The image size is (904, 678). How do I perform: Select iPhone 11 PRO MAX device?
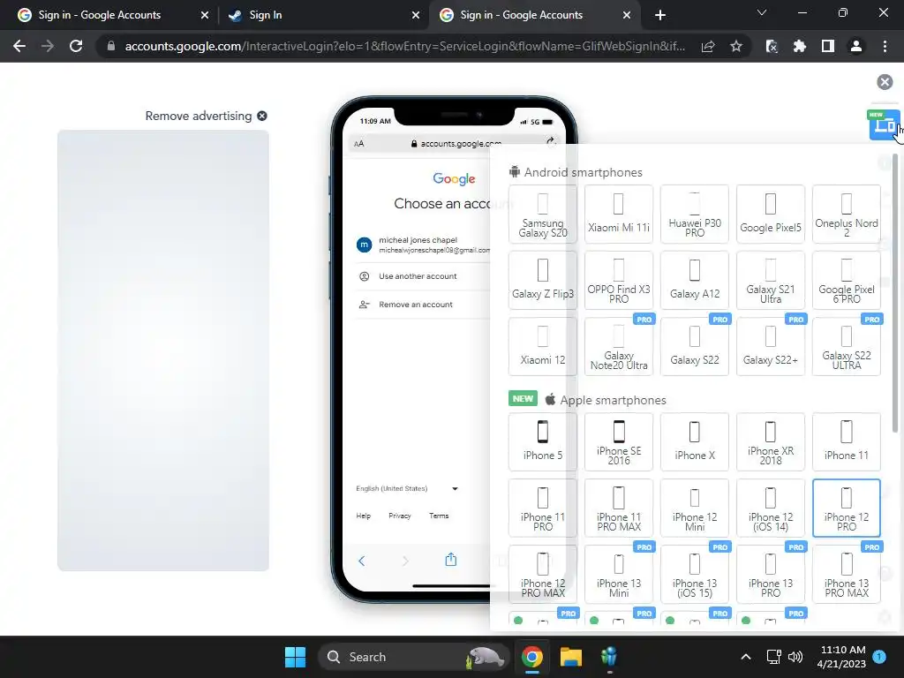619,508
